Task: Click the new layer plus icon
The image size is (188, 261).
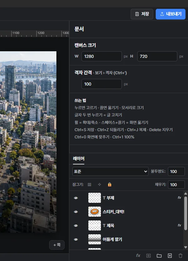Action: (x=170, y=256)
